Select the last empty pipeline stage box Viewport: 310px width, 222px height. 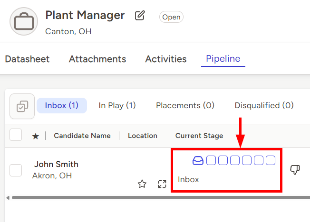coord(271,160)
